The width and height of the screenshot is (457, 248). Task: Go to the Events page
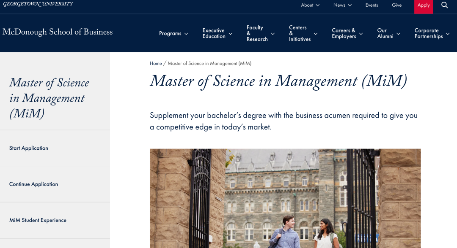click(x=372, y=5)
